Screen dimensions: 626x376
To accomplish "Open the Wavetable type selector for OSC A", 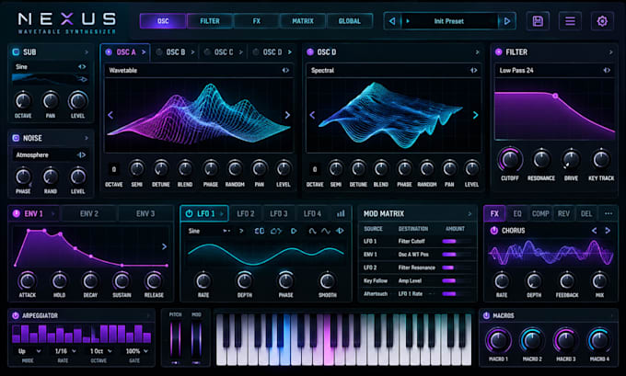I will [x=199, y=70].
